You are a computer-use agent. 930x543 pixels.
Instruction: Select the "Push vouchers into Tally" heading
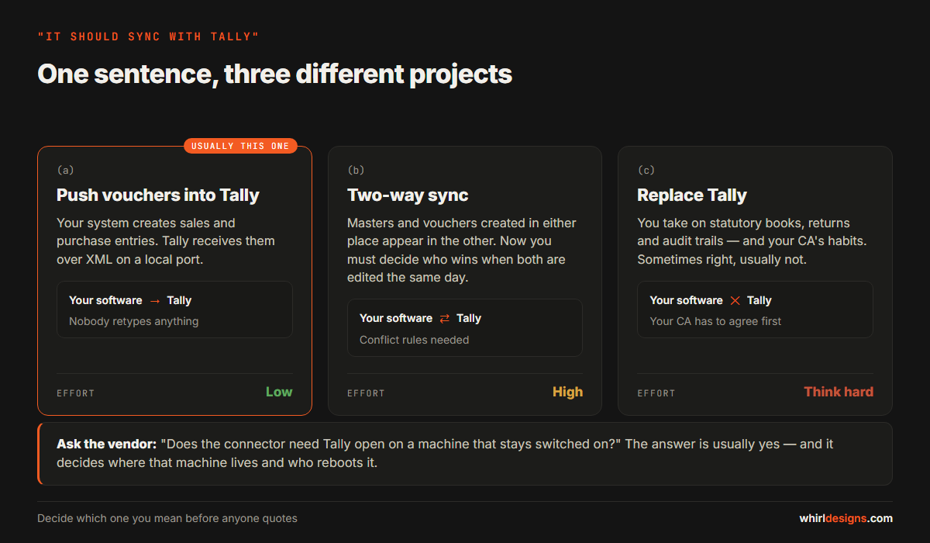click(x=158, y=195)
